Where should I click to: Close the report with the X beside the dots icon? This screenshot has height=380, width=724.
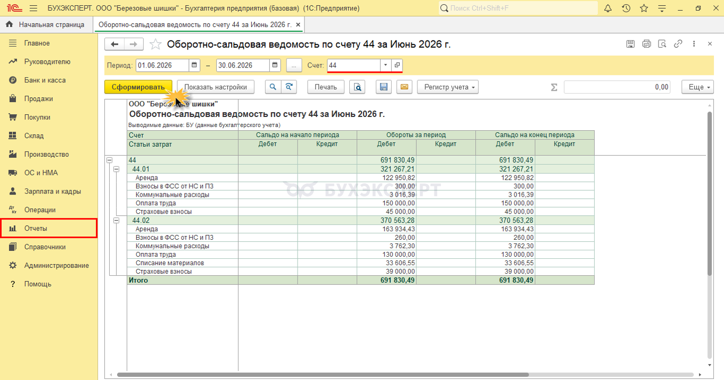tap(710, 44)
